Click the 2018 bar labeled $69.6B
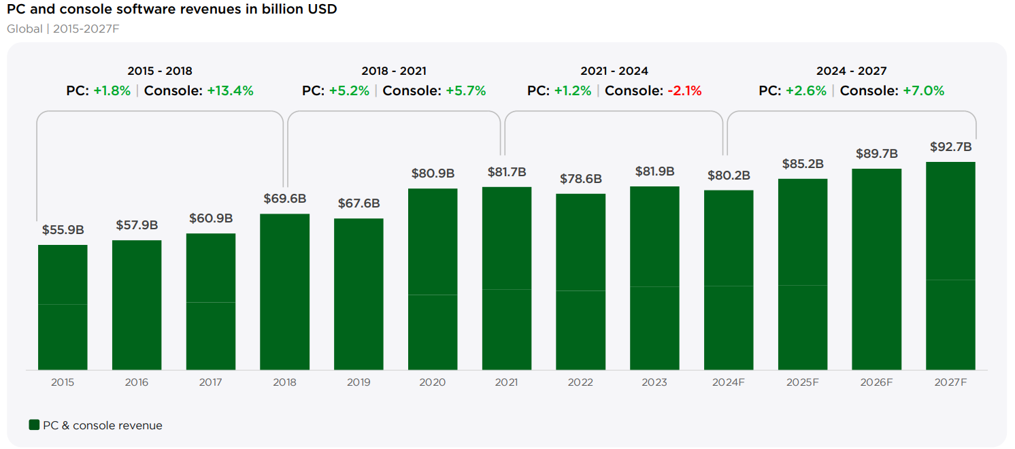The height and width of the screenshot is (449, 1015). (x=285, y=292)
